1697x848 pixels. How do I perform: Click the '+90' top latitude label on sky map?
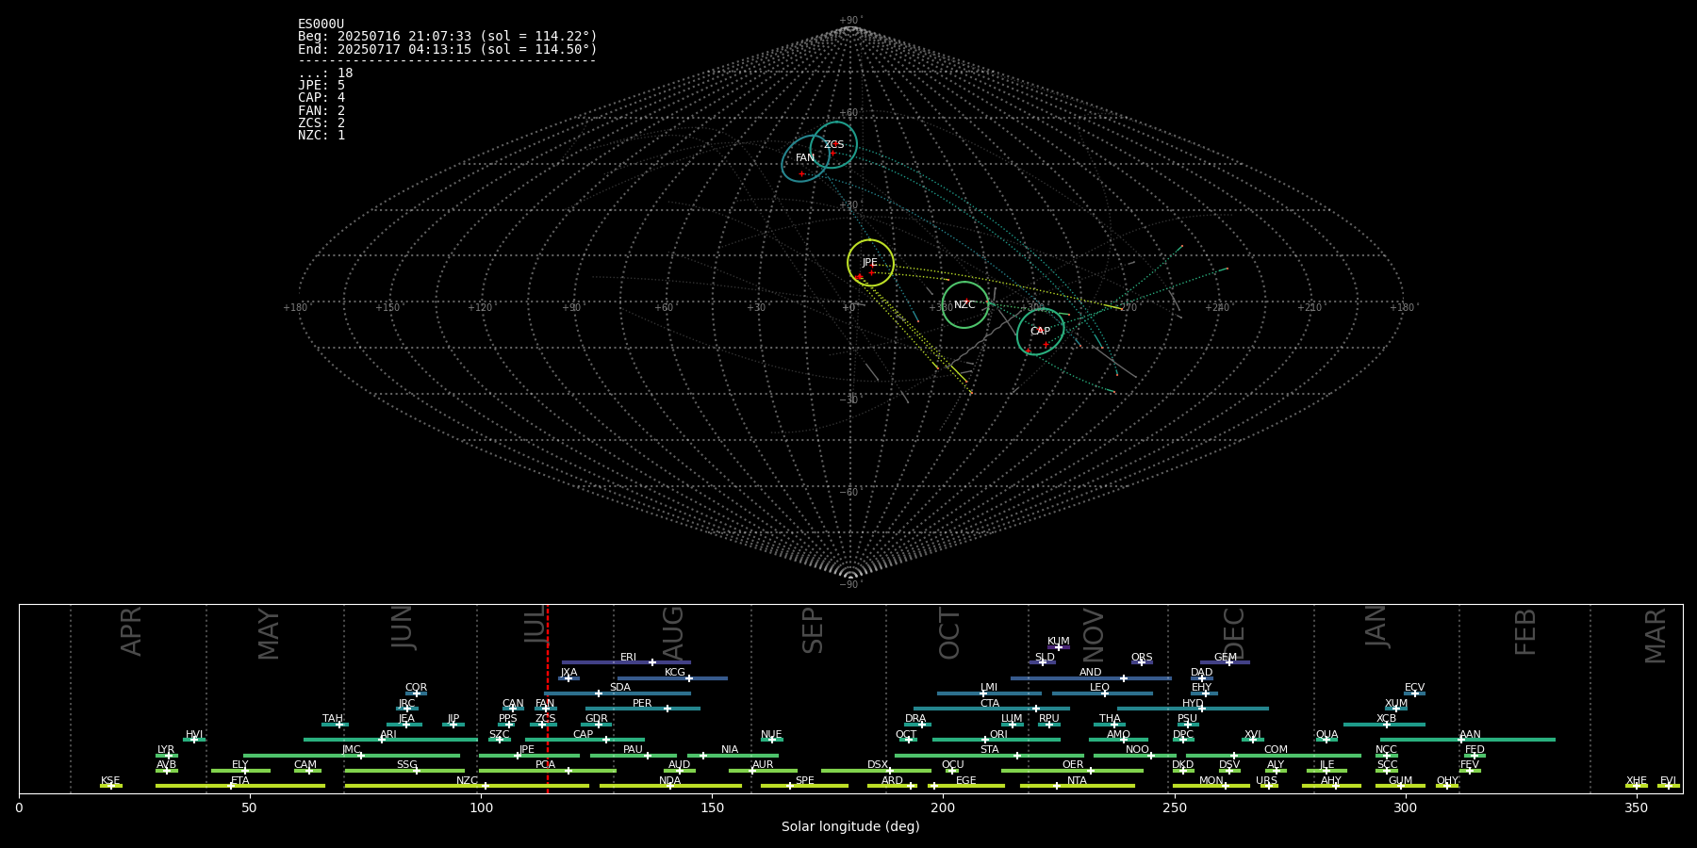(x=850, y=21)
